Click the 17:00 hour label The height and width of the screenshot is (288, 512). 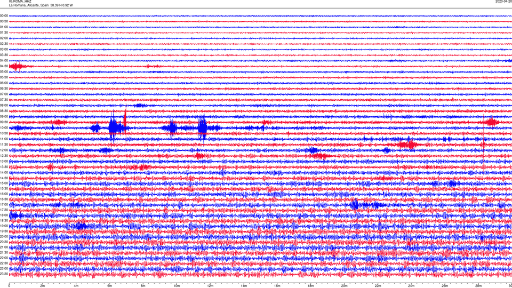click(4, 204)
